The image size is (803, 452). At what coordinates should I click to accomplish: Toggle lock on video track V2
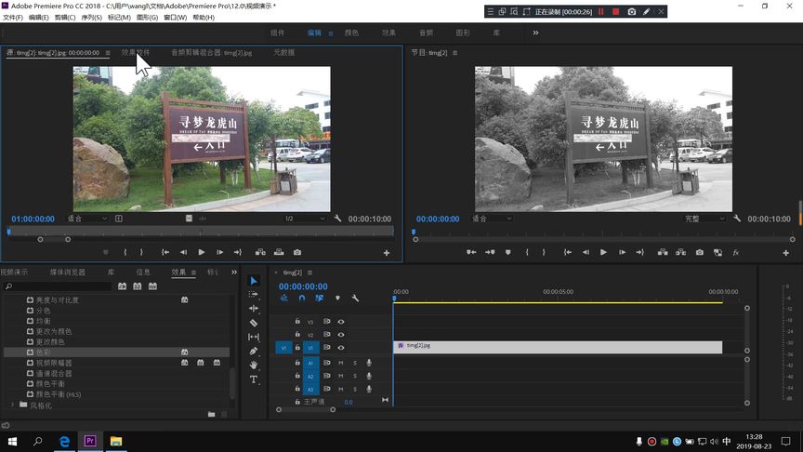coord(297,334)
